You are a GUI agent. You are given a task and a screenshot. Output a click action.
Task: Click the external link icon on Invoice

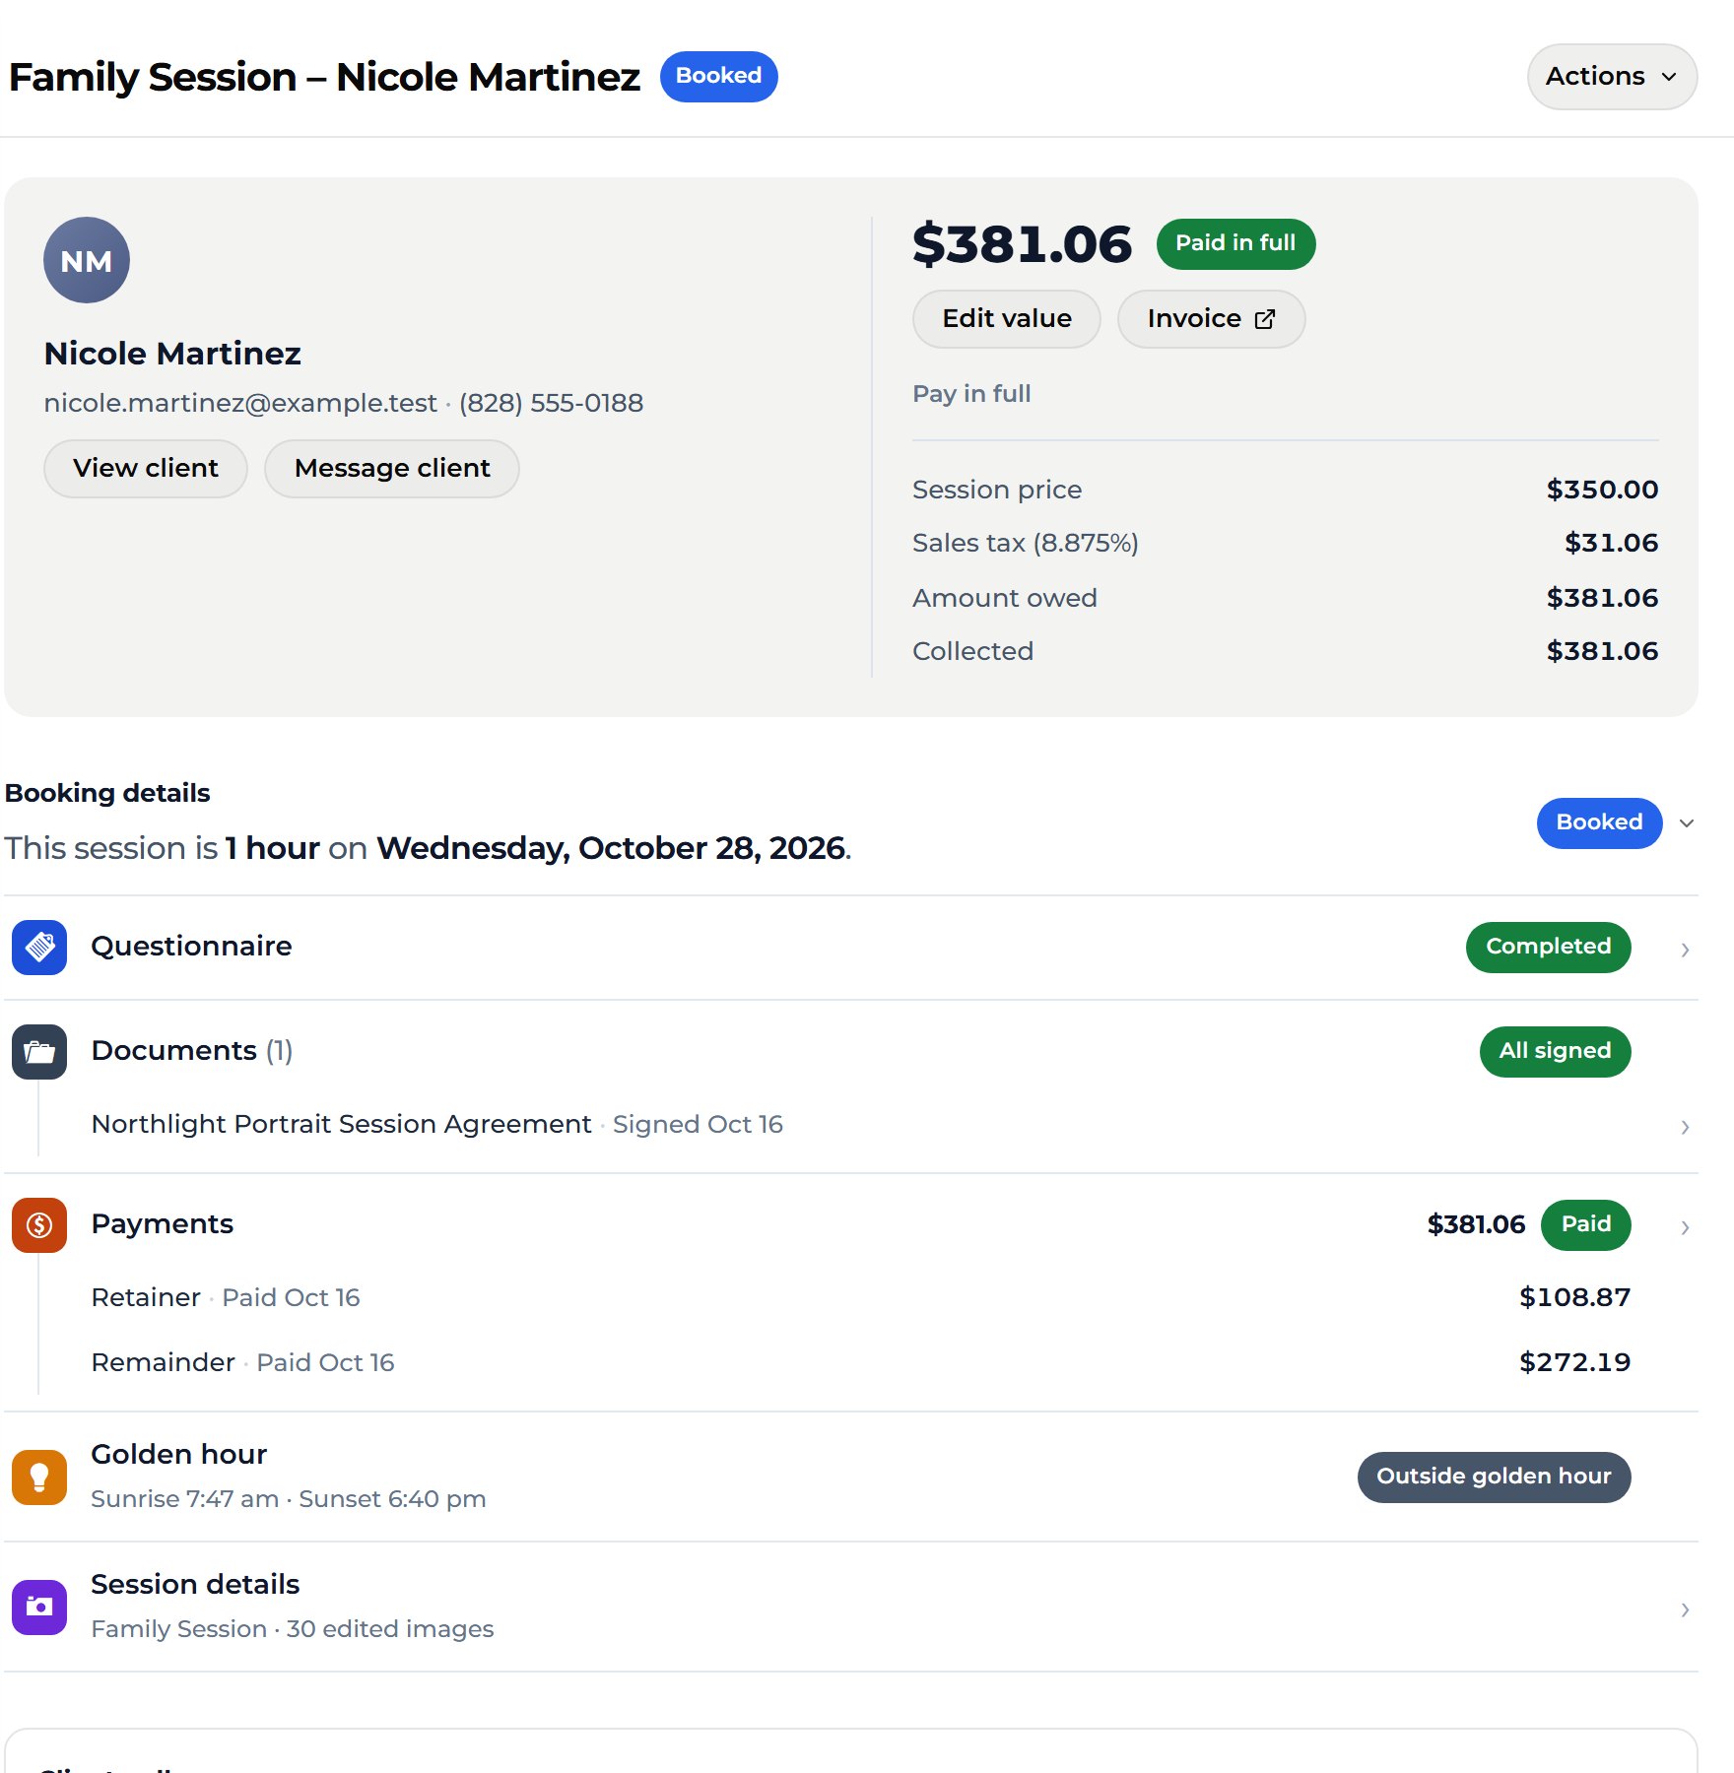pos(1265,319)
